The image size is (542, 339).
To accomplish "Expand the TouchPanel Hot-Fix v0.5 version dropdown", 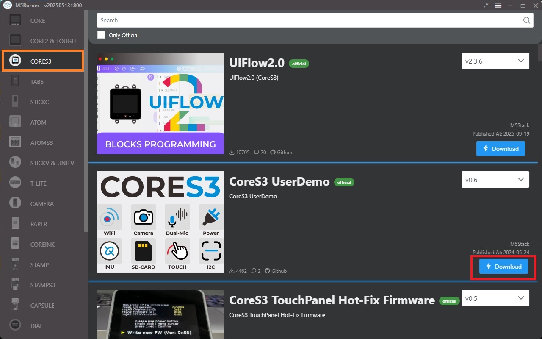I will (495, 298).
